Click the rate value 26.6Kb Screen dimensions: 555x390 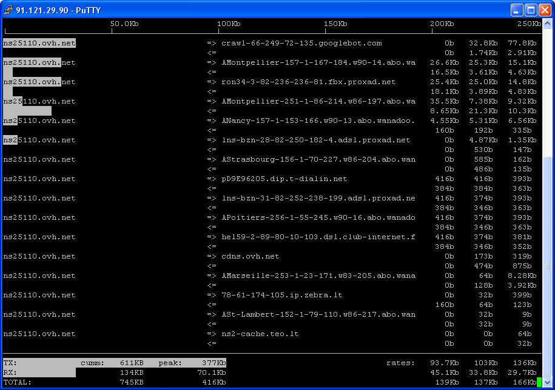pyautogui.click(x=445, y=62)
